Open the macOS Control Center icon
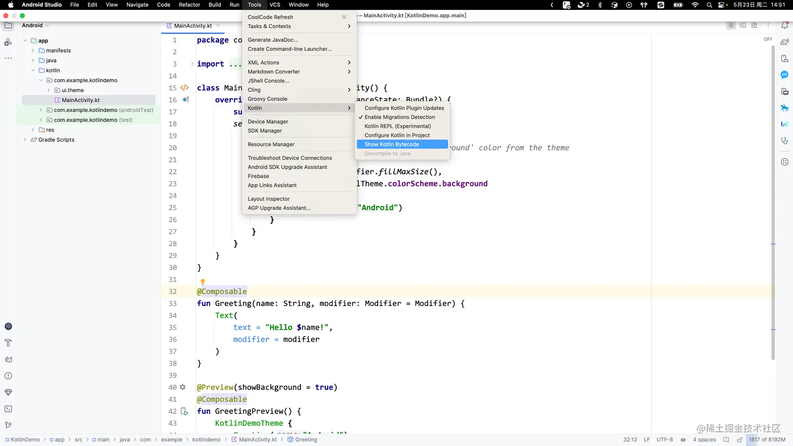 [723, 5]
